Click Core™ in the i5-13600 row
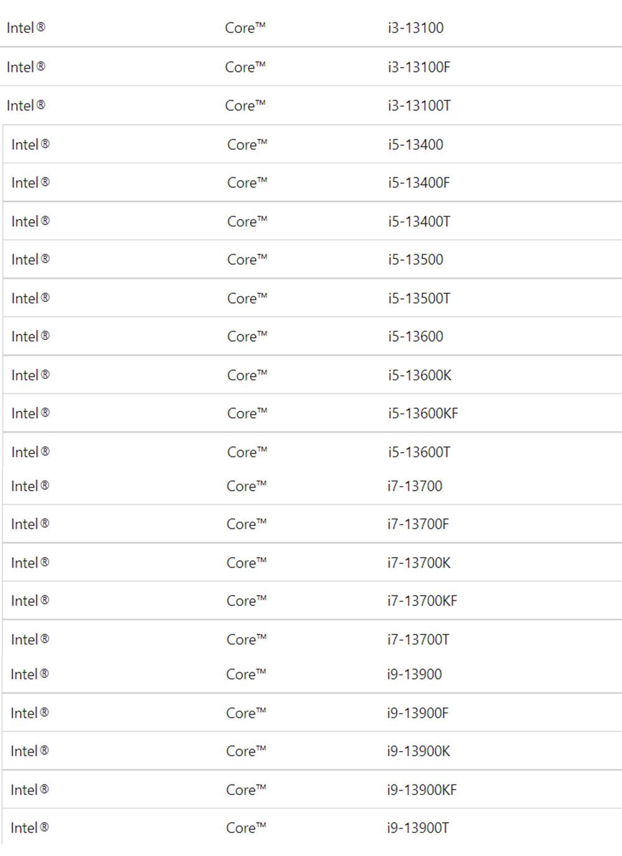The image size is (622, 856). click(247, 337)
